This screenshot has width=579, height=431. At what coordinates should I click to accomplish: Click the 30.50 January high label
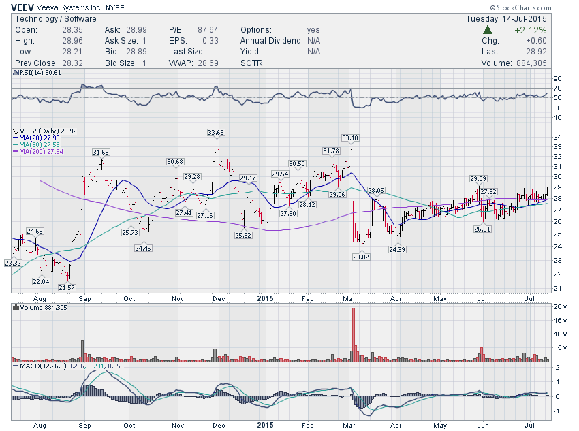[297, 164]
